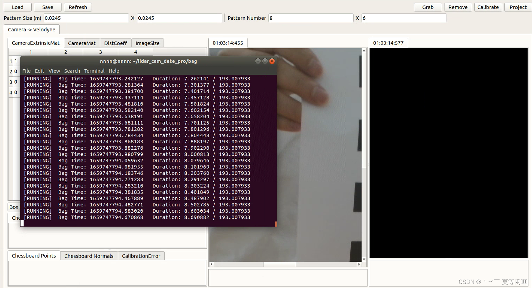Click the Project button
532x288 pixels.
coord(518,7)
